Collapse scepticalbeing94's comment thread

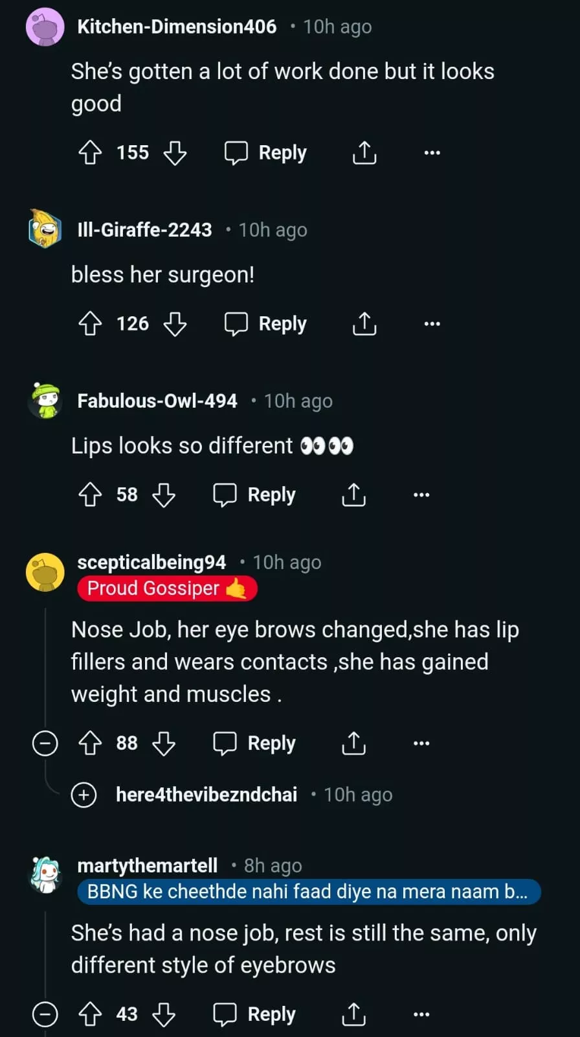[x=45, y=743]
